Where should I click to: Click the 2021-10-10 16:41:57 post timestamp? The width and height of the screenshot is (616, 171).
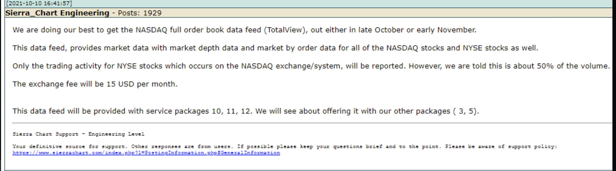(x=39, y=4)
